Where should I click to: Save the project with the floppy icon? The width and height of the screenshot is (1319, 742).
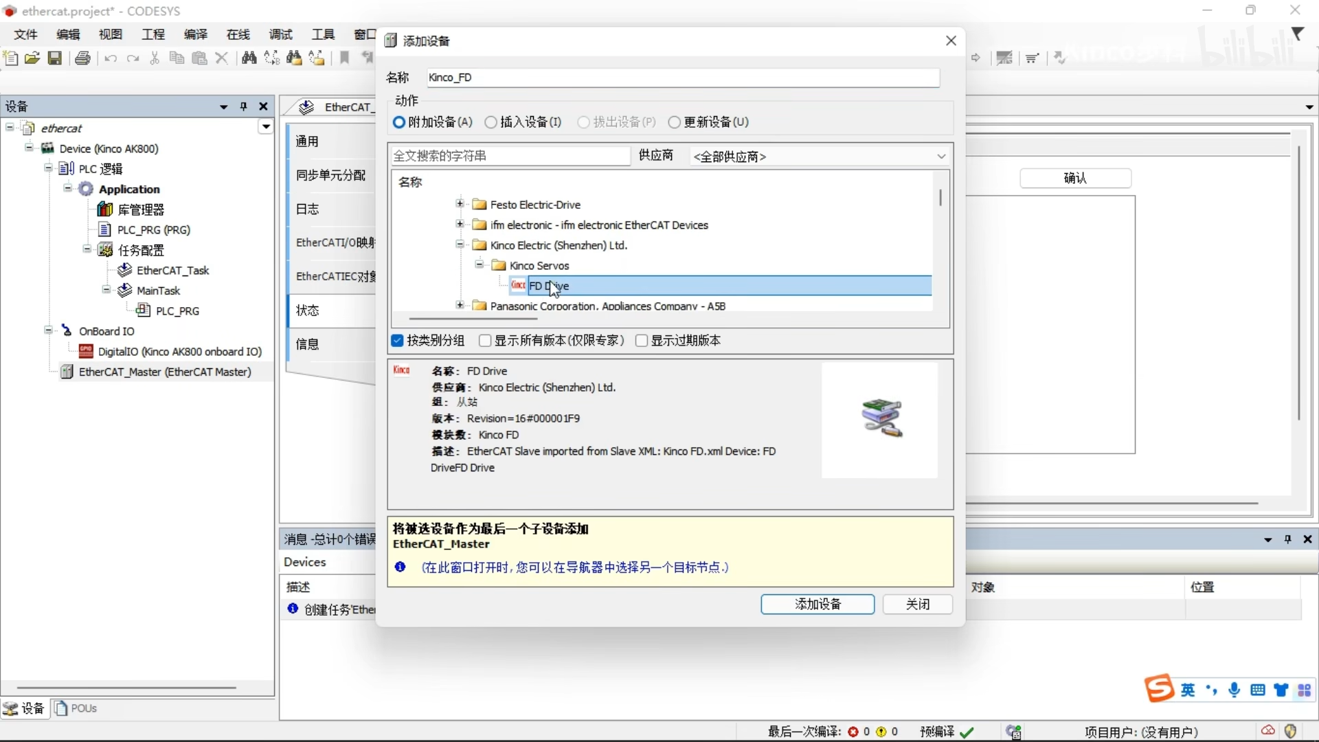[55, 58]
